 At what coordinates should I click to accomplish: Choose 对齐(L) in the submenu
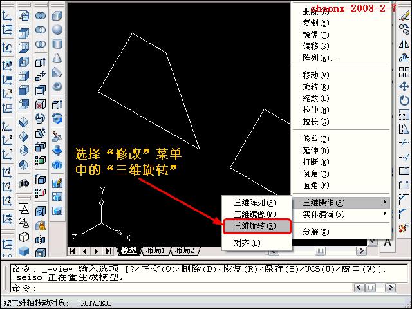point(257,243)
